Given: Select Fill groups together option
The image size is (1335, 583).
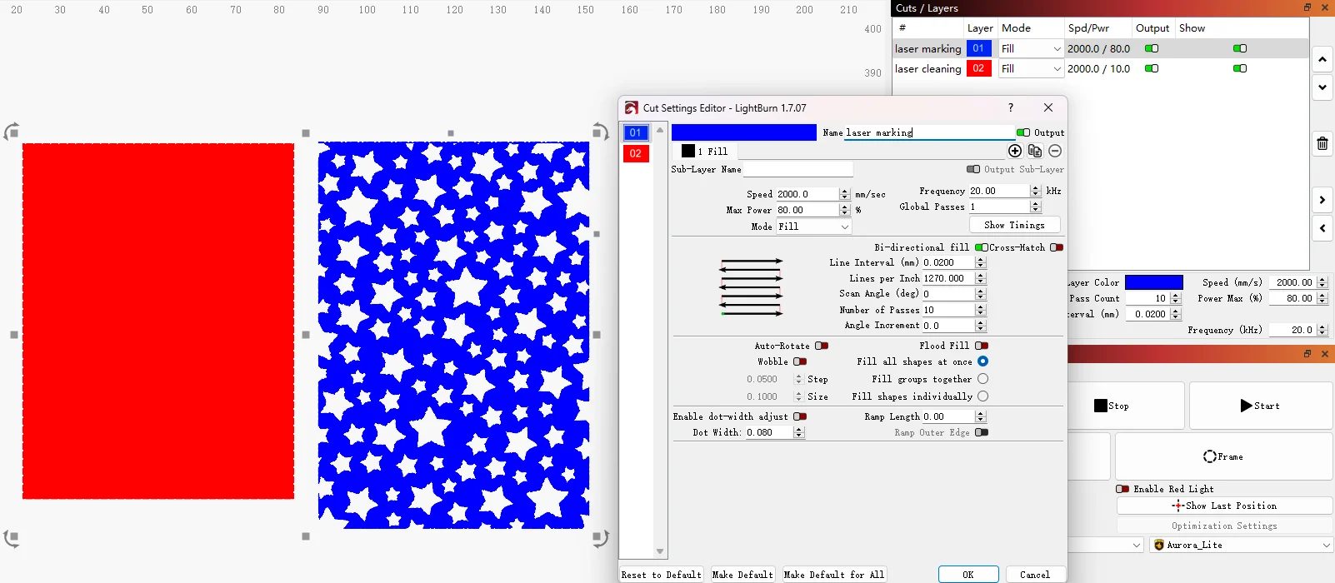Looking at the screenshot, I should point(983,379).
